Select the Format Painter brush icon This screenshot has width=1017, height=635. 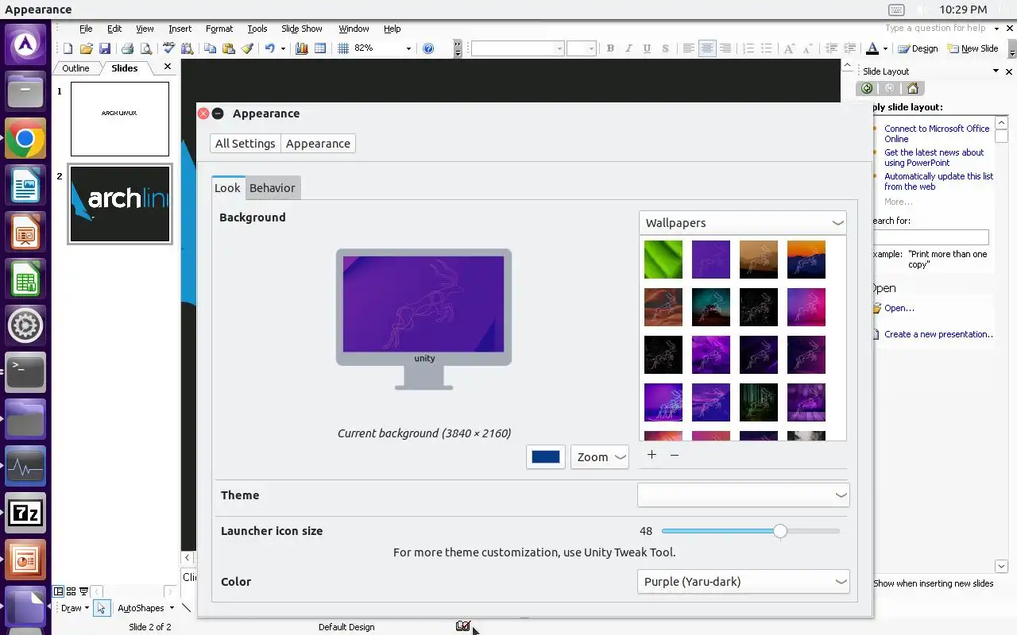coord(247,48)
